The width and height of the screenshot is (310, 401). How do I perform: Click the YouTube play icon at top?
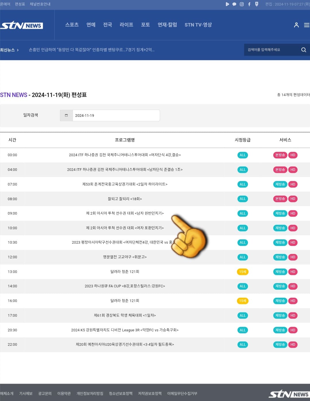(227, 4)
